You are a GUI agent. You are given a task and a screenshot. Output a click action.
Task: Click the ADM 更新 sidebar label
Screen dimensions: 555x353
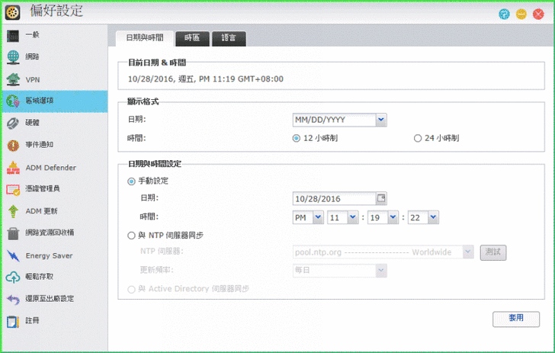41,211
